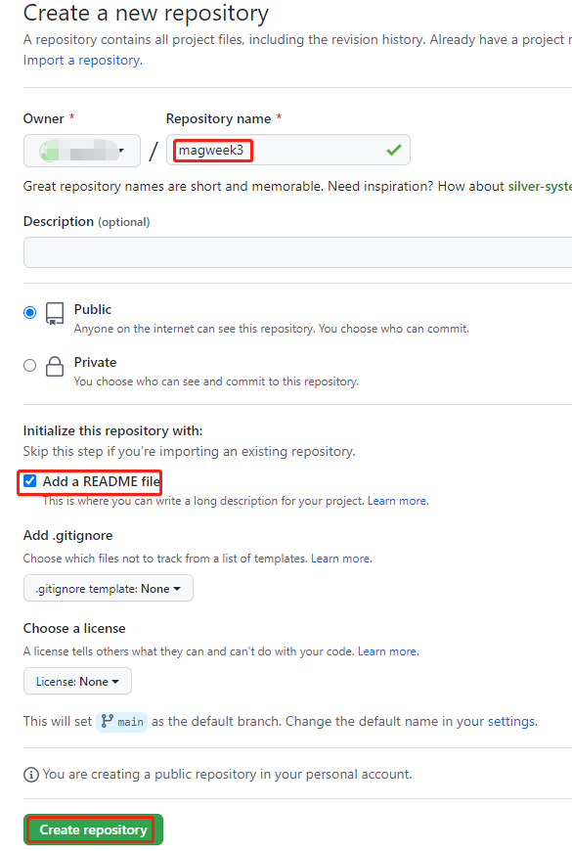Uncheck Add a README file checkbox
Viewport: 572px width, 851px height.
(x=30, y=481)
